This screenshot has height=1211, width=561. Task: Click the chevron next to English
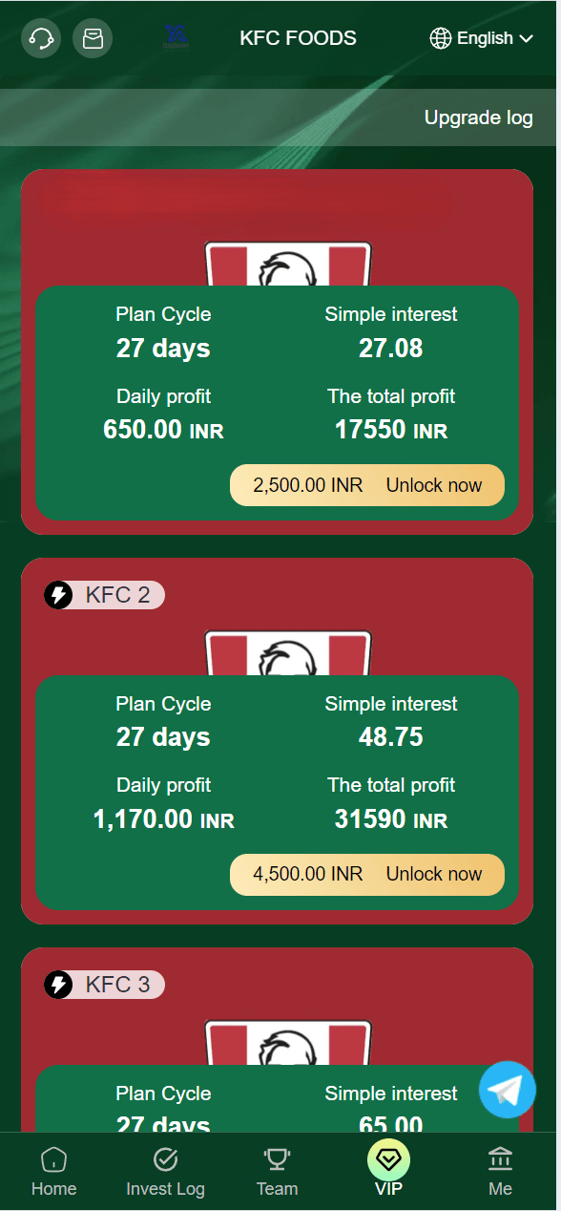coord(527,39)
